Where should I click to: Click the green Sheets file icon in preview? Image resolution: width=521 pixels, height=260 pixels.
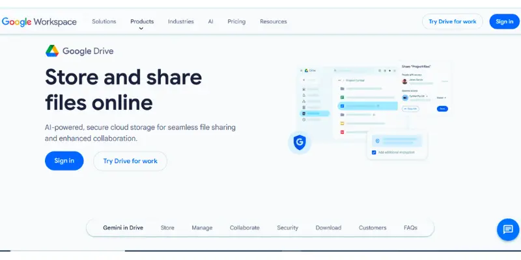[x=341, y=97]
